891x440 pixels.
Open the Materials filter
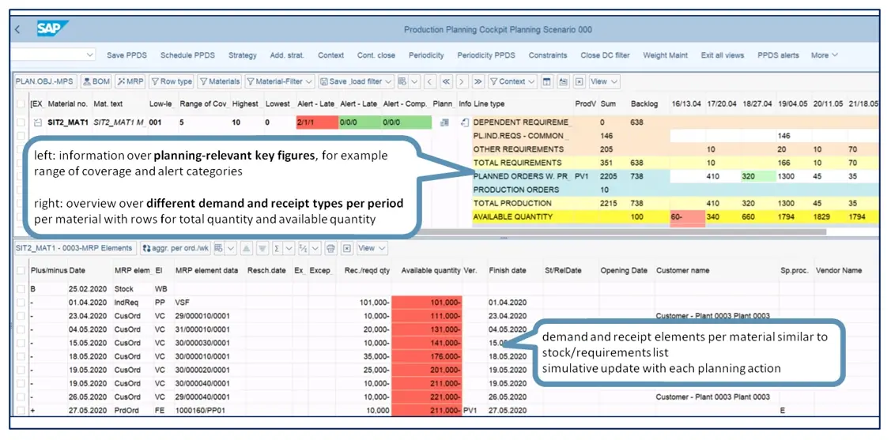click(x=219, y=81)
